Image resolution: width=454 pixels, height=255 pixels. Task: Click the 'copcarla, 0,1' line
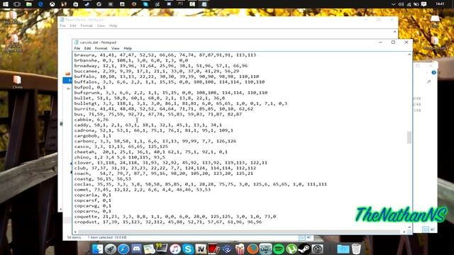pyautogui.click(x=93, y=195)
